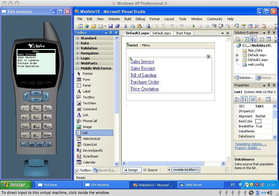Click the Toolbox vertical scrollbar thumb
The width and height of the screenshot is (279, 196).
[x=116, y=77]
